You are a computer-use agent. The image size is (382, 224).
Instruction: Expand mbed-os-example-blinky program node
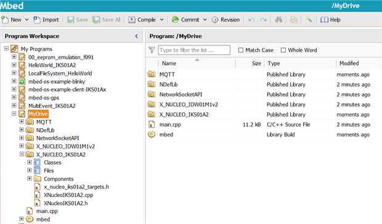pos(14,81)
